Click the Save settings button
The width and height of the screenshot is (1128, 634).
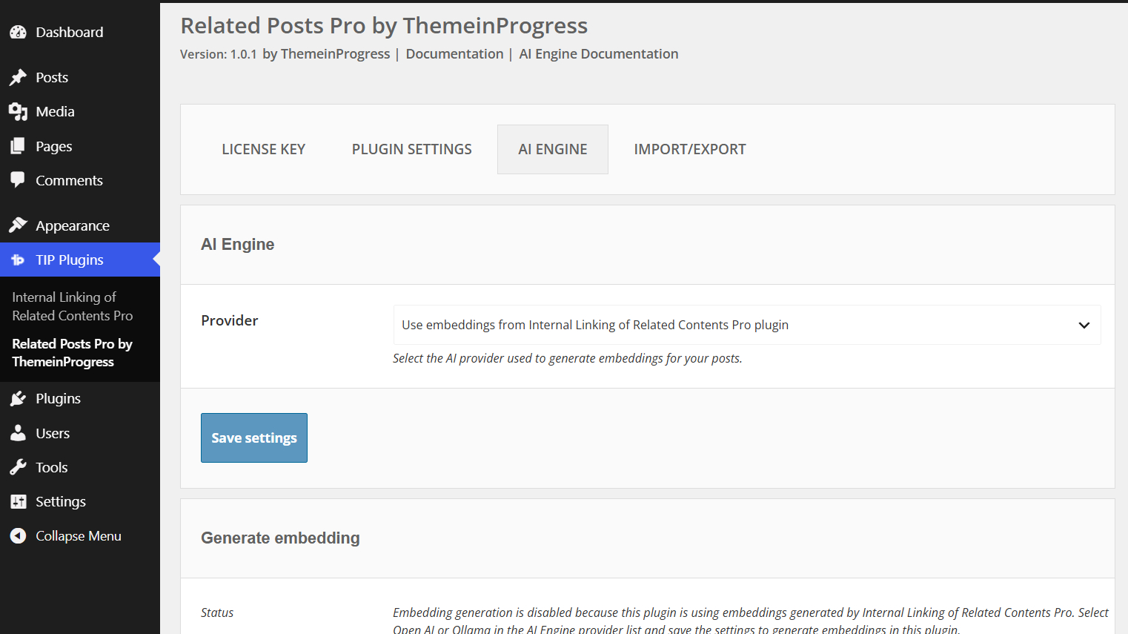(254, 437)
